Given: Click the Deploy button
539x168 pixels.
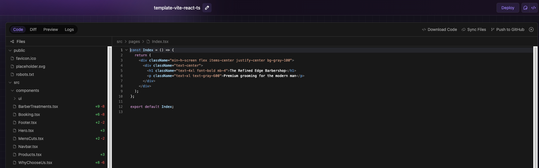Looking at the screenshot, I should [x=508, y=8].
